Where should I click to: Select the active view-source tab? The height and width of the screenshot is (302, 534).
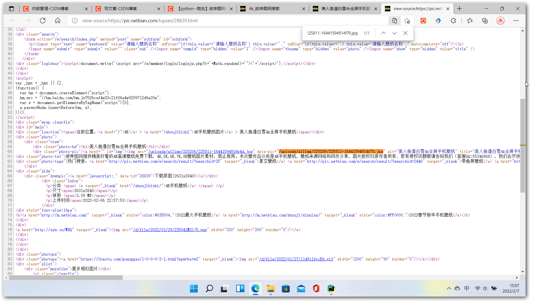417,9
